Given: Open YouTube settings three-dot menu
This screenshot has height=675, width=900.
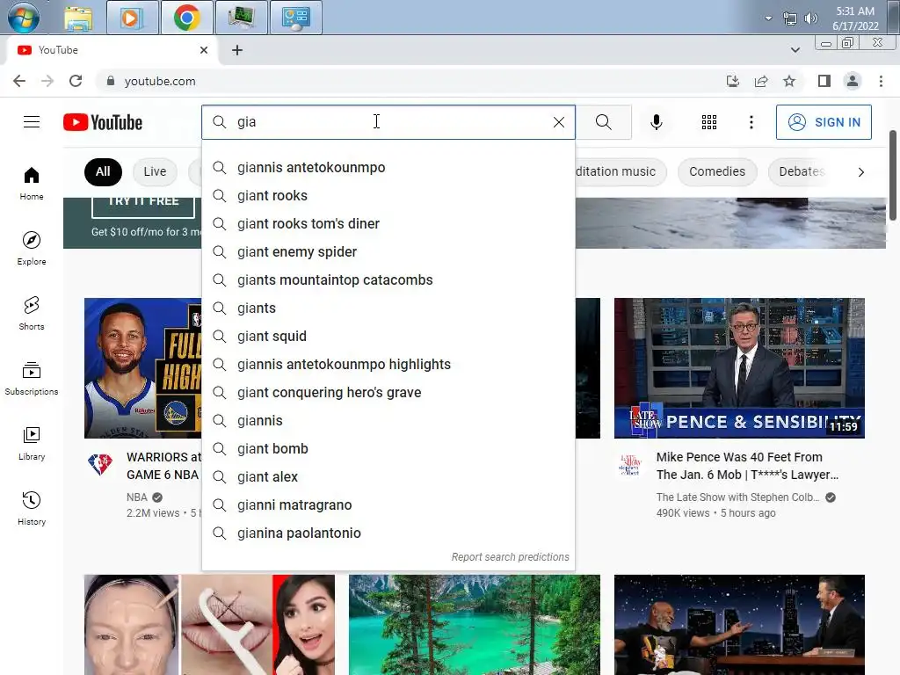Looking at the screenshot, I should [x=751, y=122].
